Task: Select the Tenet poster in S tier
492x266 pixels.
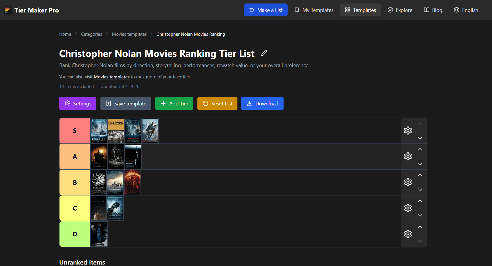Action: (x=150, y=131)
